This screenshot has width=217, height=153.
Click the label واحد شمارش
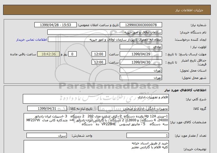click(x=82, y=136)
